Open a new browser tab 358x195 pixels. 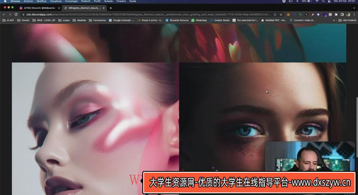111,8
